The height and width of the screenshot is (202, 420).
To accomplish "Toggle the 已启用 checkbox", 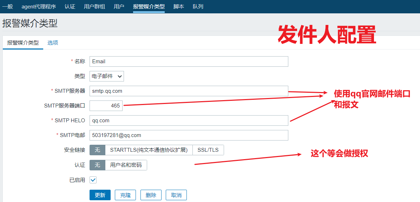I will [93, 180].
